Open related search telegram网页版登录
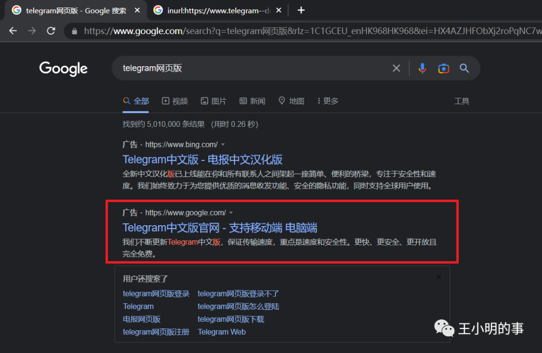 coord(156,294)
